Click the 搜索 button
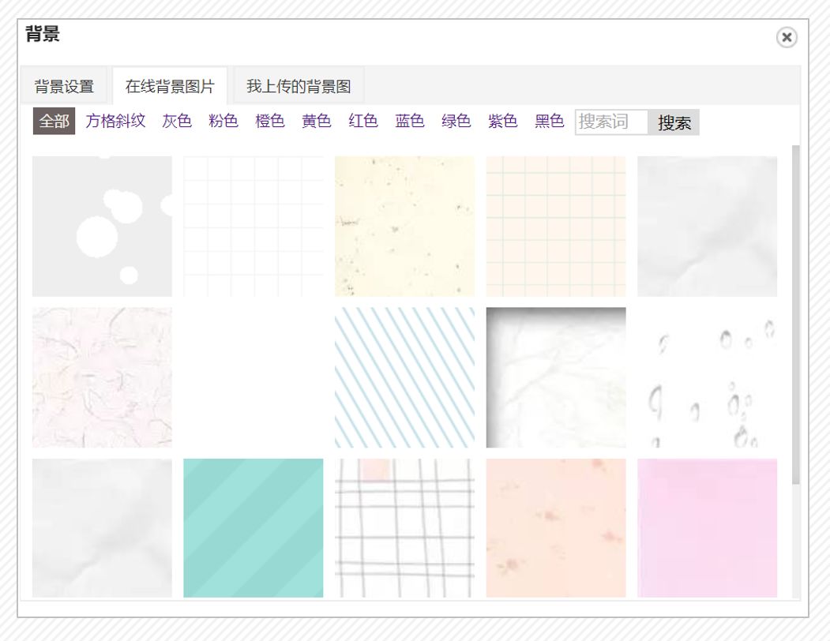This screenshot has height=641, width=830. pyautogui.click(x=674, y=122)
